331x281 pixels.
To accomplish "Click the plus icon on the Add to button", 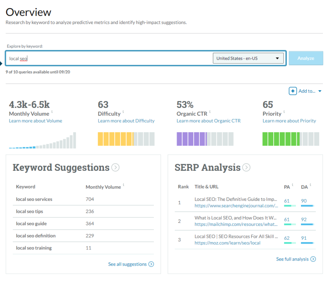I will (292, 91).
